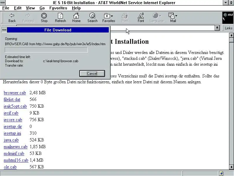Open the Go menu
234x176 pixels.
[42, 8]
